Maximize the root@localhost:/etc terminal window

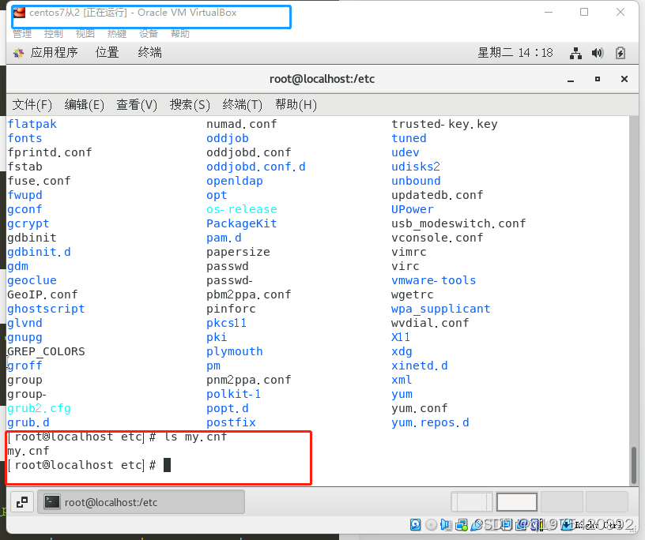(x=598, y=79)
